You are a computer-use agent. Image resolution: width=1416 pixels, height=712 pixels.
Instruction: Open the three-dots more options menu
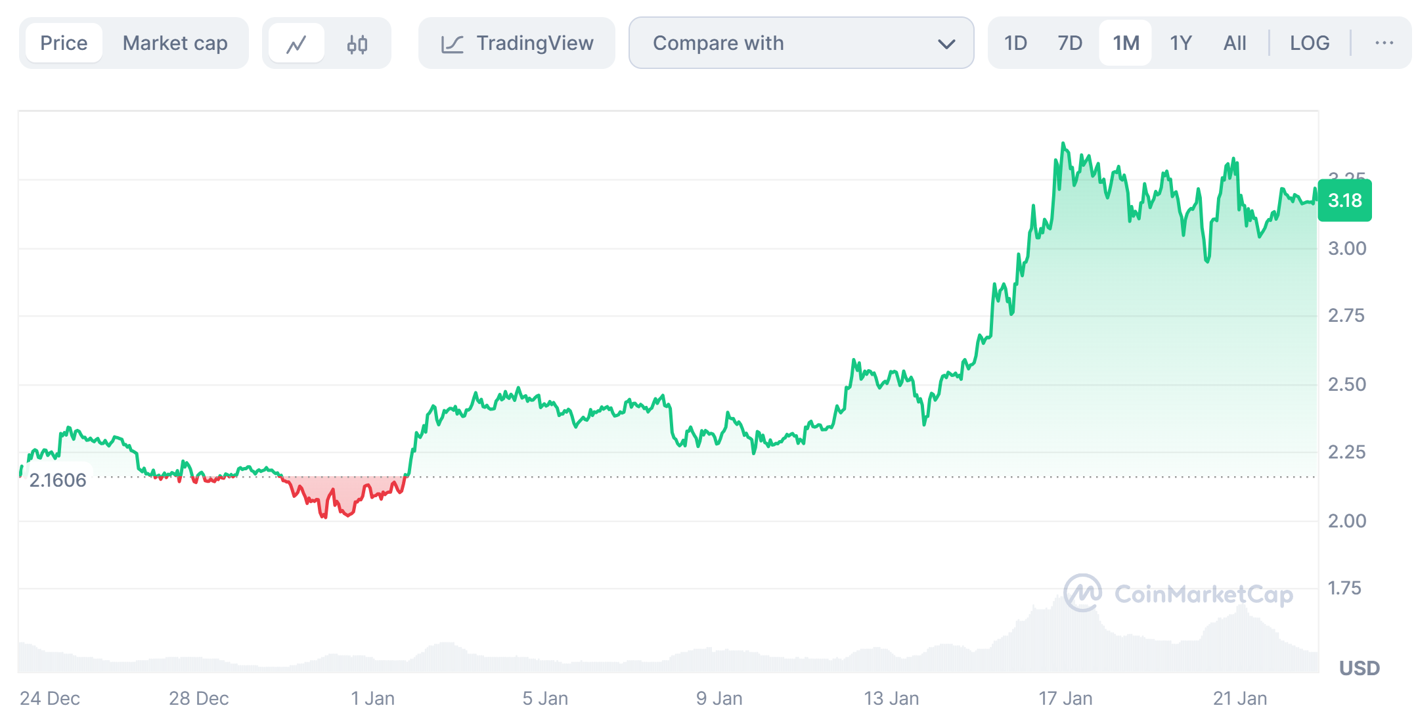(1384, 43)
